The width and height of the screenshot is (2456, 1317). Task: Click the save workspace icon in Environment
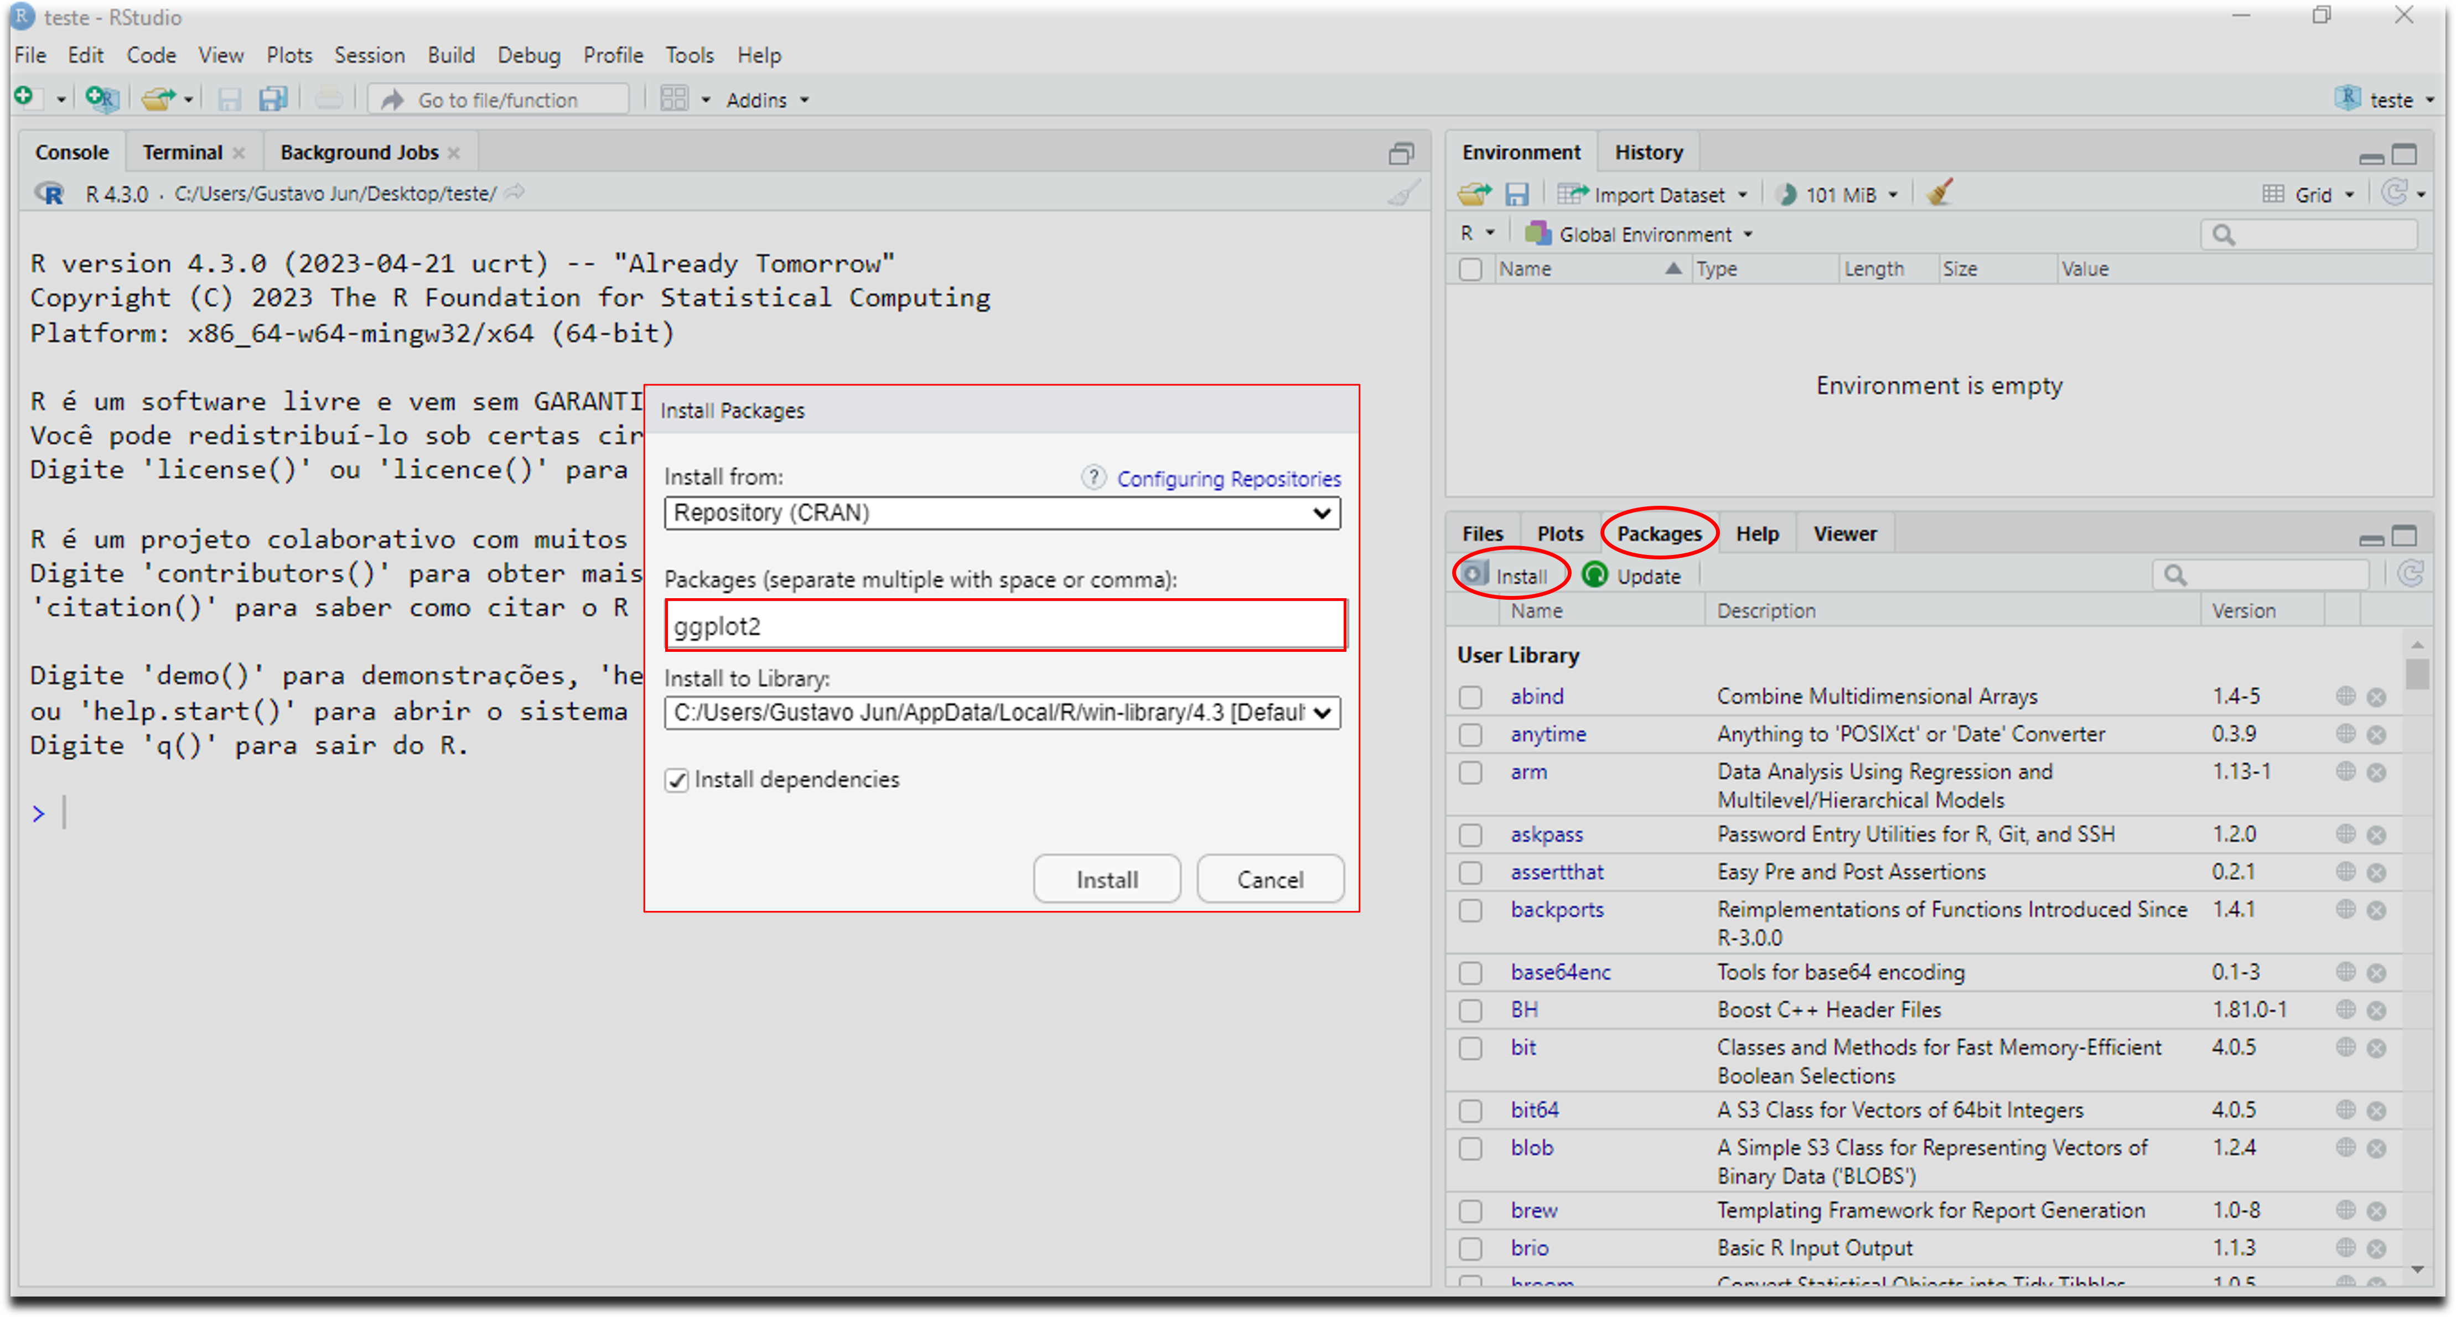(1516, 195)
